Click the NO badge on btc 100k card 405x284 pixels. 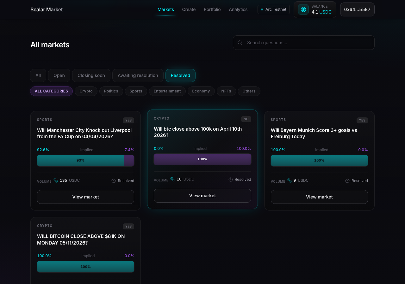pyautogui.click(x=246, y=119)
